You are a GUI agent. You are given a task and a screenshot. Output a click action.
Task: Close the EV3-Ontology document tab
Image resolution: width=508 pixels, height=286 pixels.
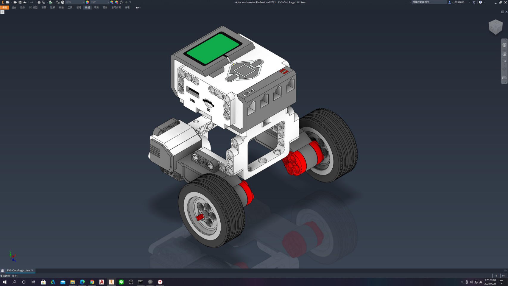(x=32, y=270)
